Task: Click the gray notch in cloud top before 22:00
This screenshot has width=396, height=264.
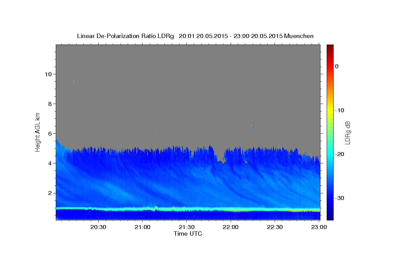Action: pos(220,156)
